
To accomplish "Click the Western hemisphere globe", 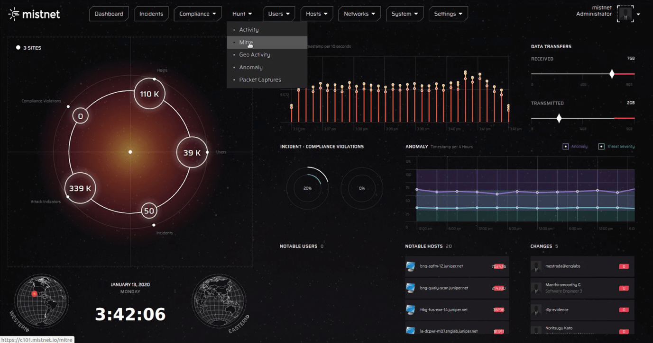I will coord(41,301).
